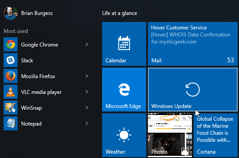Viewport: 239px width, 158px height.
Task: Click the 'Life at a glance' group header
Action: [120, 13]
